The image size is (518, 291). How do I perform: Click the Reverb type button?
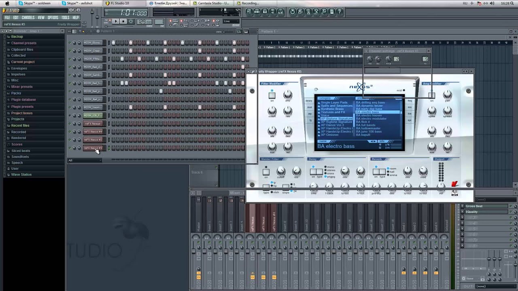(382, 172)
